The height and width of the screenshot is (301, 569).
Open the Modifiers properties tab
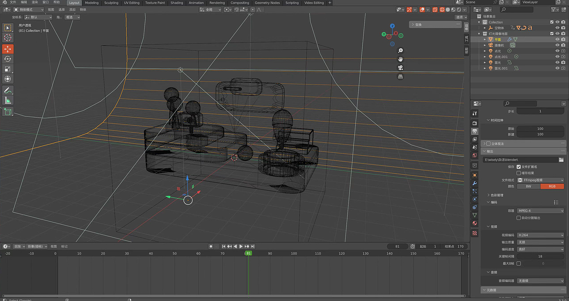[x=475, y=183]
